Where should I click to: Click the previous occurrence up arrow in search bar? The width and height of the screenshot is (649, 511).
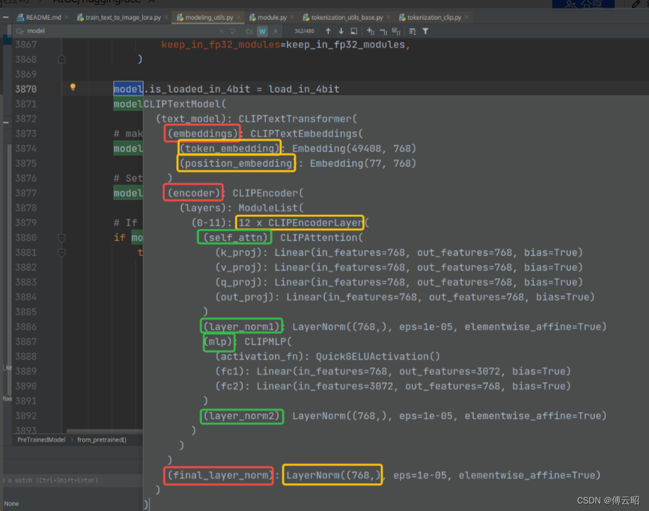[328, 31]
